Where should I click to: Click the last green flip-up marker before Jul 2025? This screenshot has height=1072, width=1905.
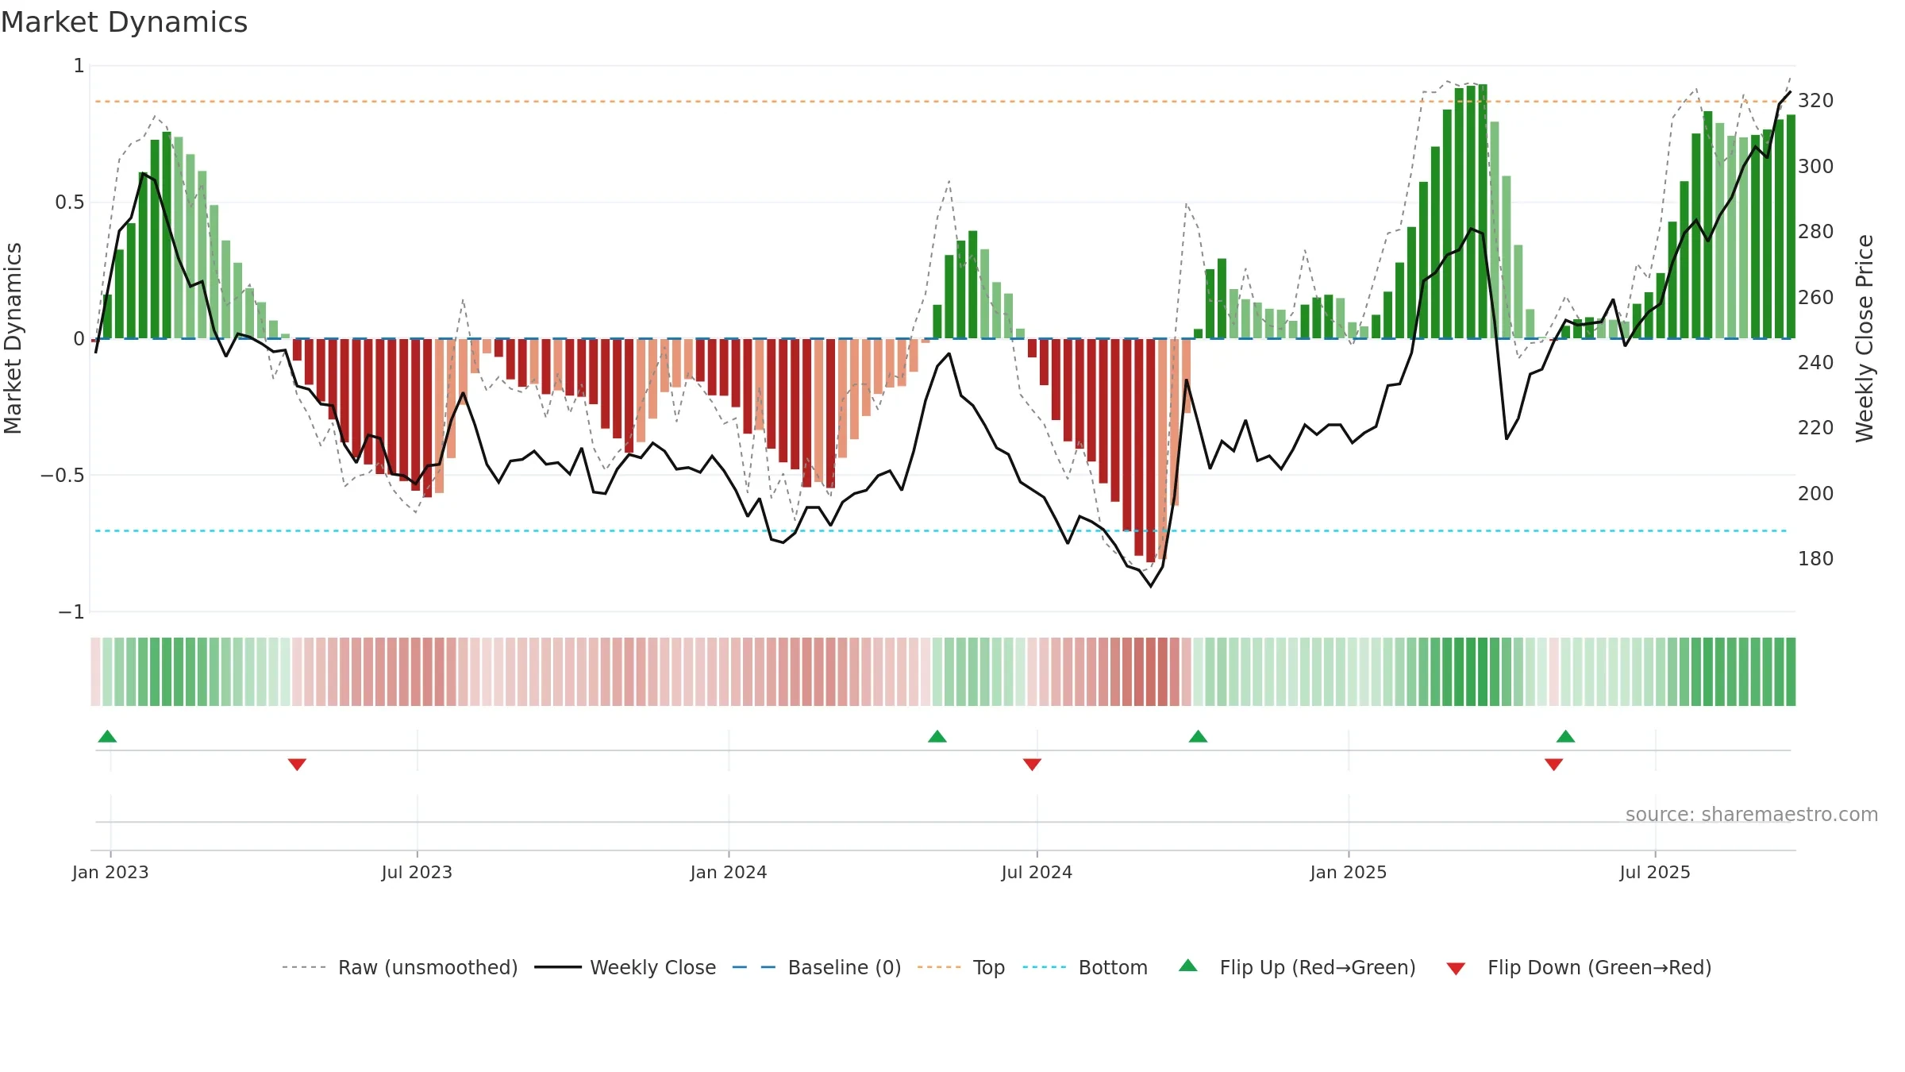[x=1566, y=736]
